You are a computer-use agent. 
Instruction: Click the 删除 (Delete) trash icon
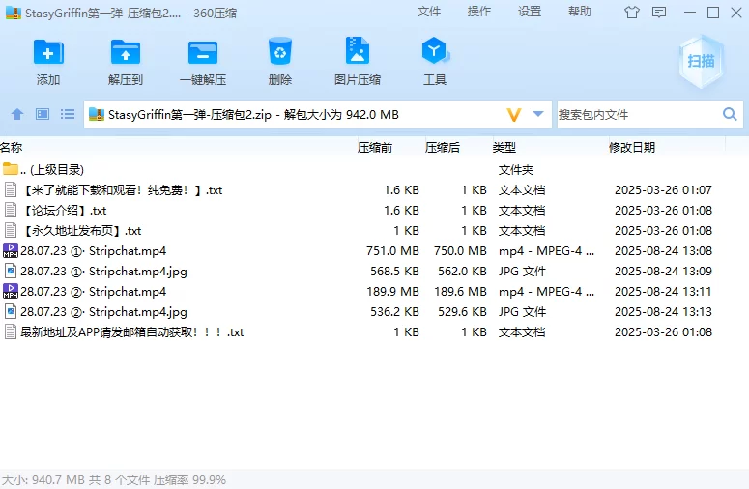point(280,51)
